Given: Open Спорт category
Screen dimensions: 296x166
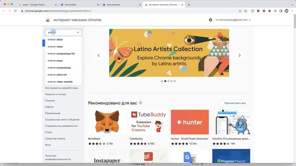Looking at the screenshot, I should point(49,132).
